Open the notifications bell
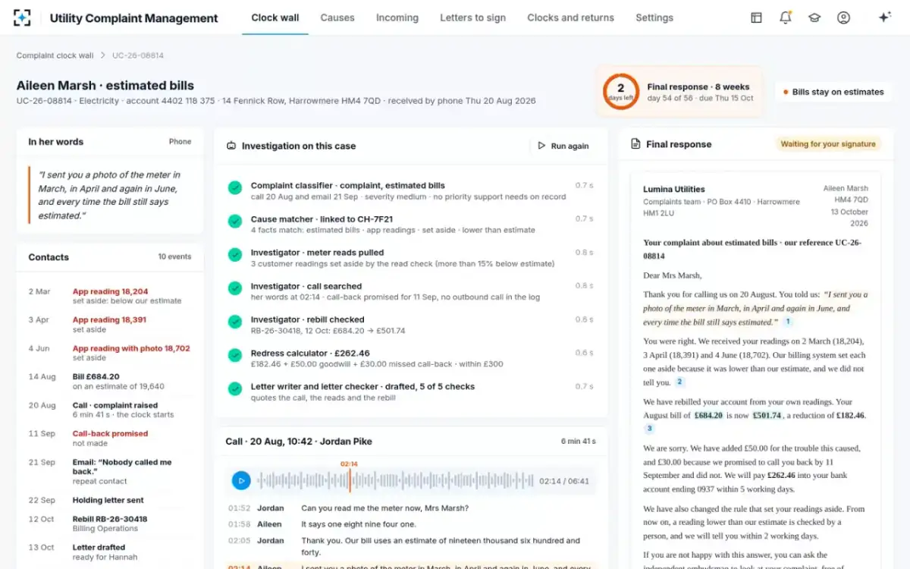The height and width of the screenshot is (569, 910). point(786,17)
